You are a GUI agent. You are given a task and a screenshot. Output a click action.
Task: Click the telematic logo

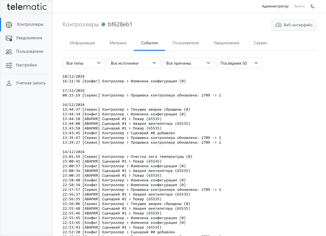click(x=27, y=7)
